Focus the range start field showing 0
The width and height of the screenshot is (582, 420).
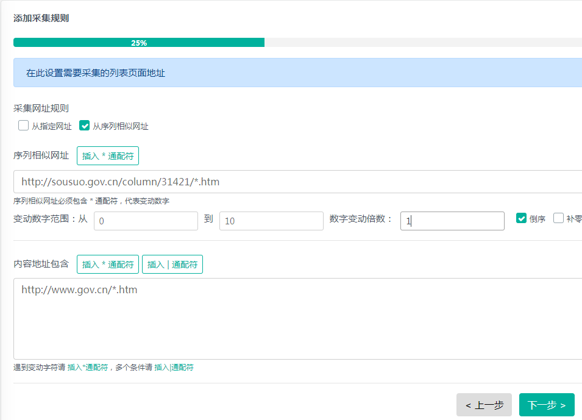146,221
